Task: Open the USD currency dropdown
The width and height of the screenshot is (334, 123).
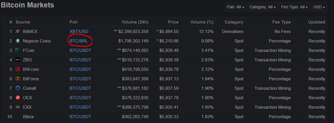Action: (319, 7)
